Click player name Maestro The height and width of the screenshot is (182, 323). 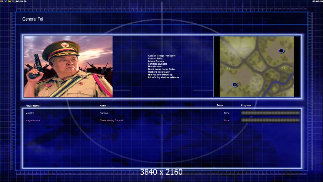pyautogui.click(x=30, y=113)
